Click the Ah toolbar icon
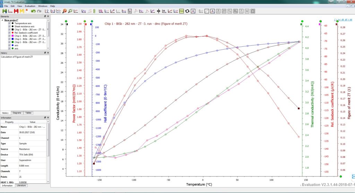Image resolution: width=355 pixels, height=193 pixels. click(x=235, y=11)
